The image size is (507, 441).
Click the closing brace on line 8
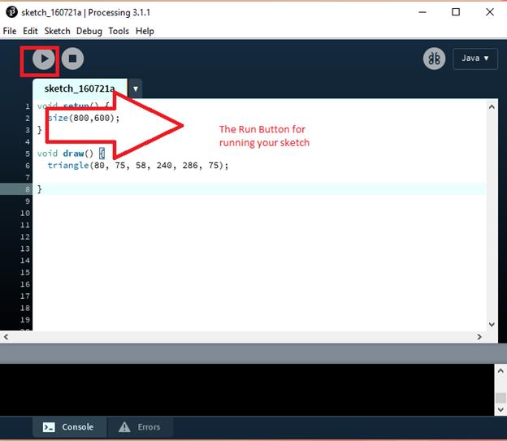pos(40,189)
